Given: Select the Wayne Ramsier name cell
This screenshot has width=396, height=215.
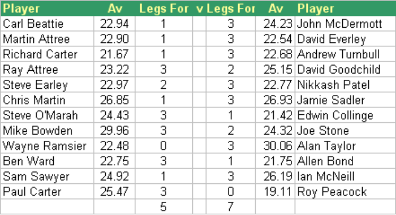Looking at the screenshot, I should click(x=48, y=146).
